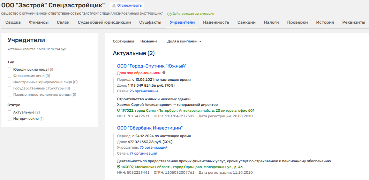Viewport: 369px width, 180px height.
Task: Open ООО "Город-Спутник "Южный" company link
Action: coord(152,66)
